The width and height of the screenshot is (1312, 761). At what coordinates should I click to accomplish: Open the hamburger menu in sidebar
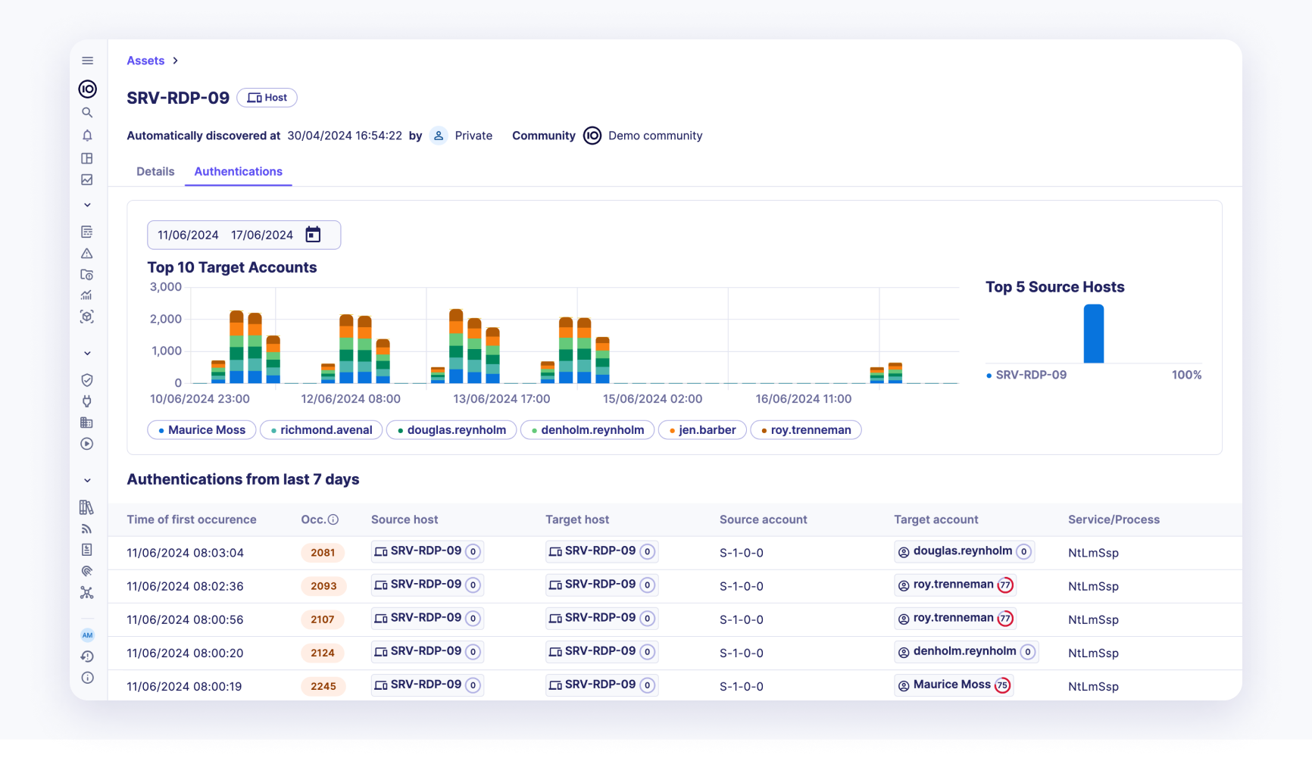(x=88, y=61)
